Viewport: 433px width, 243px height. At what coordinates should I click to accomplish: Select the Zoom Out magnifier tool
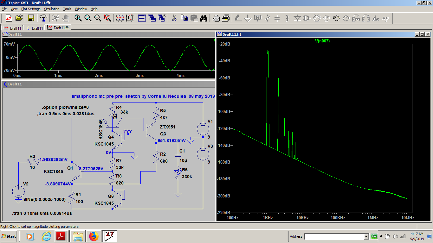(x=98, y=18)
